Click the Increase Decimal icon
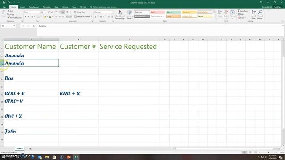This screenshot has width=285, height=160. pos(108,16)
